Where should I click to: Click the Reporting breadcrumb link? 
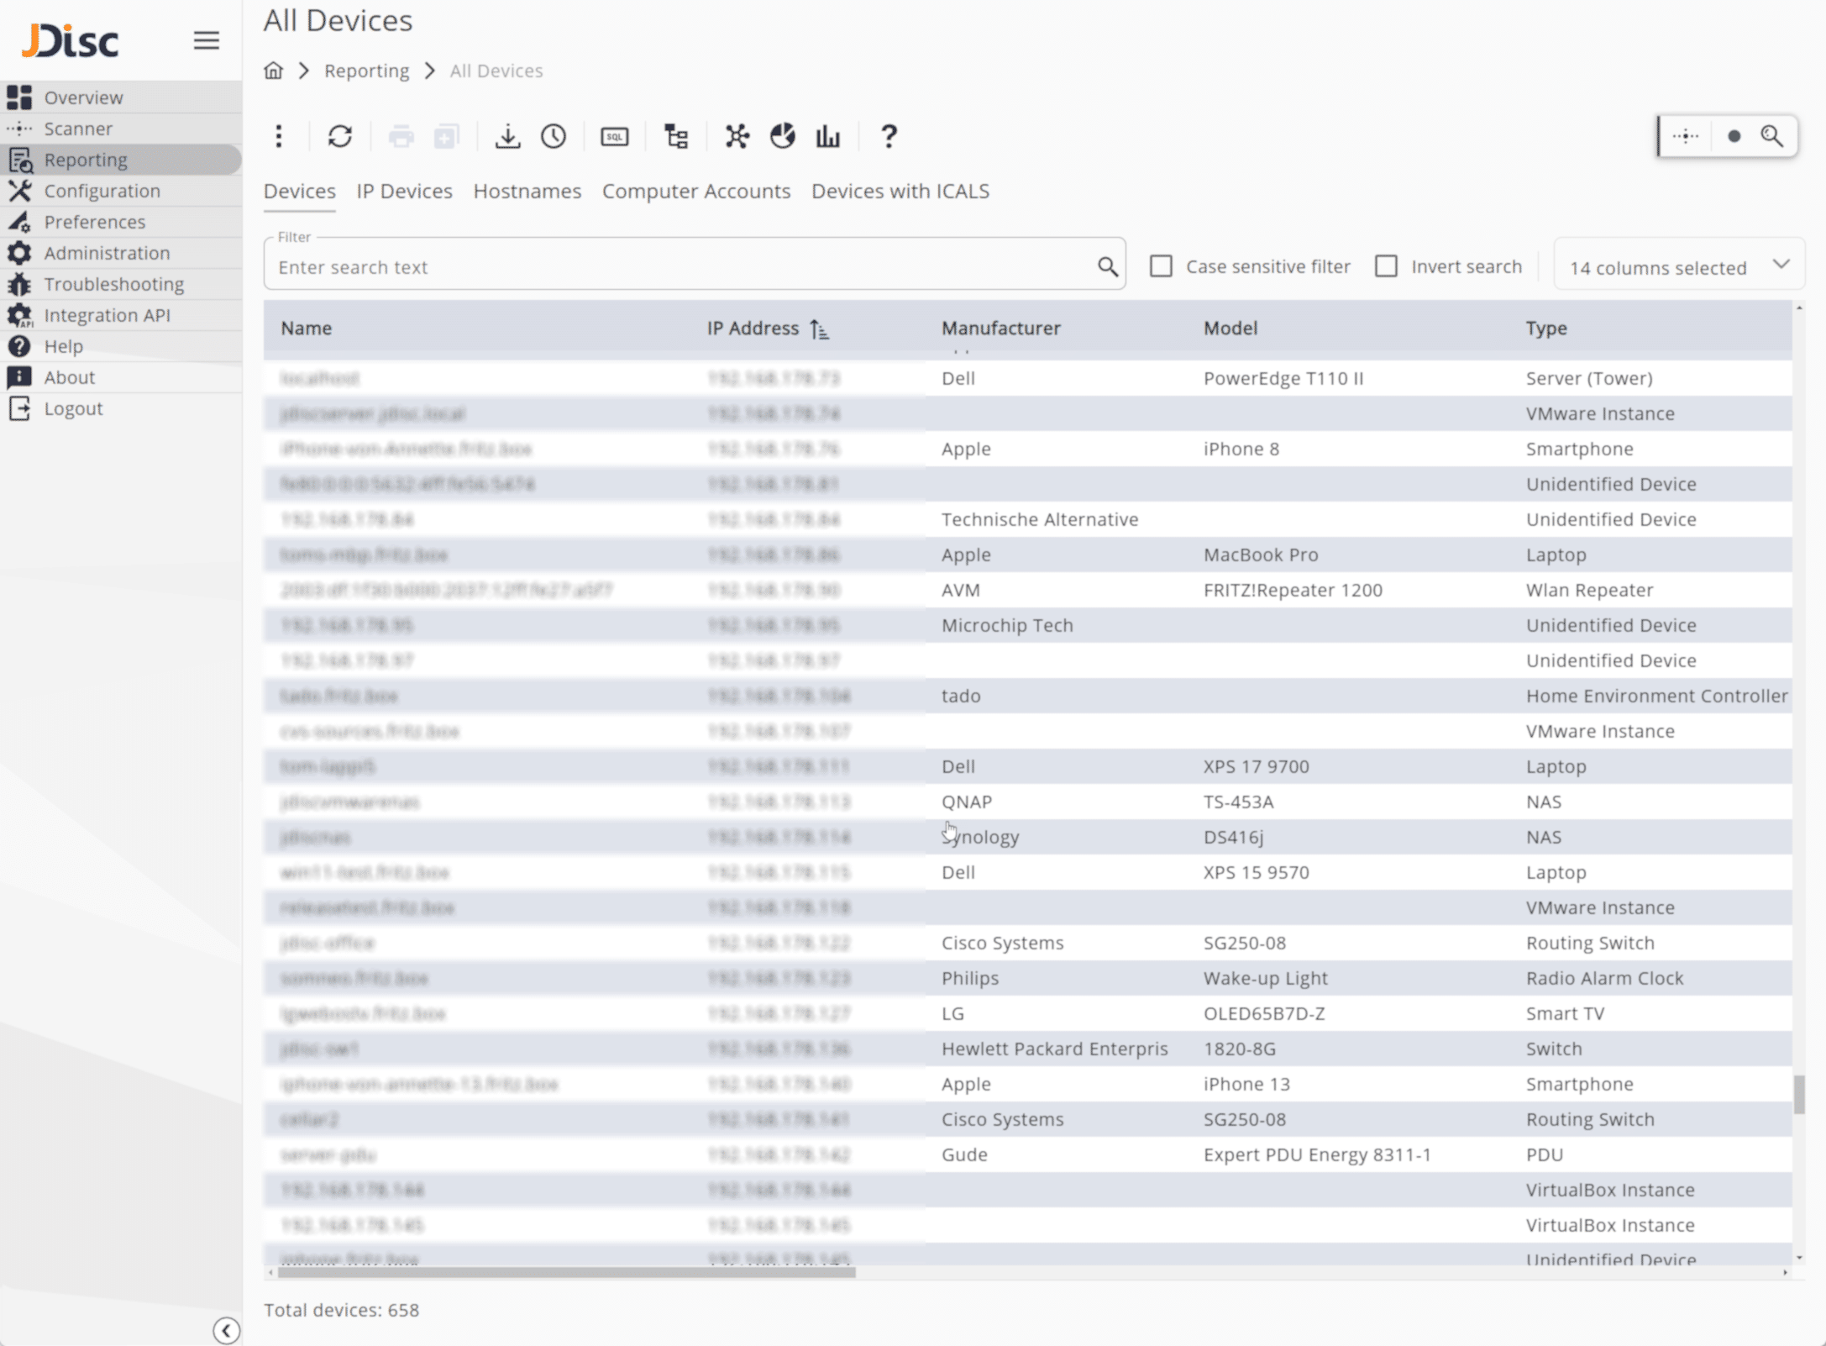(366, 71)
